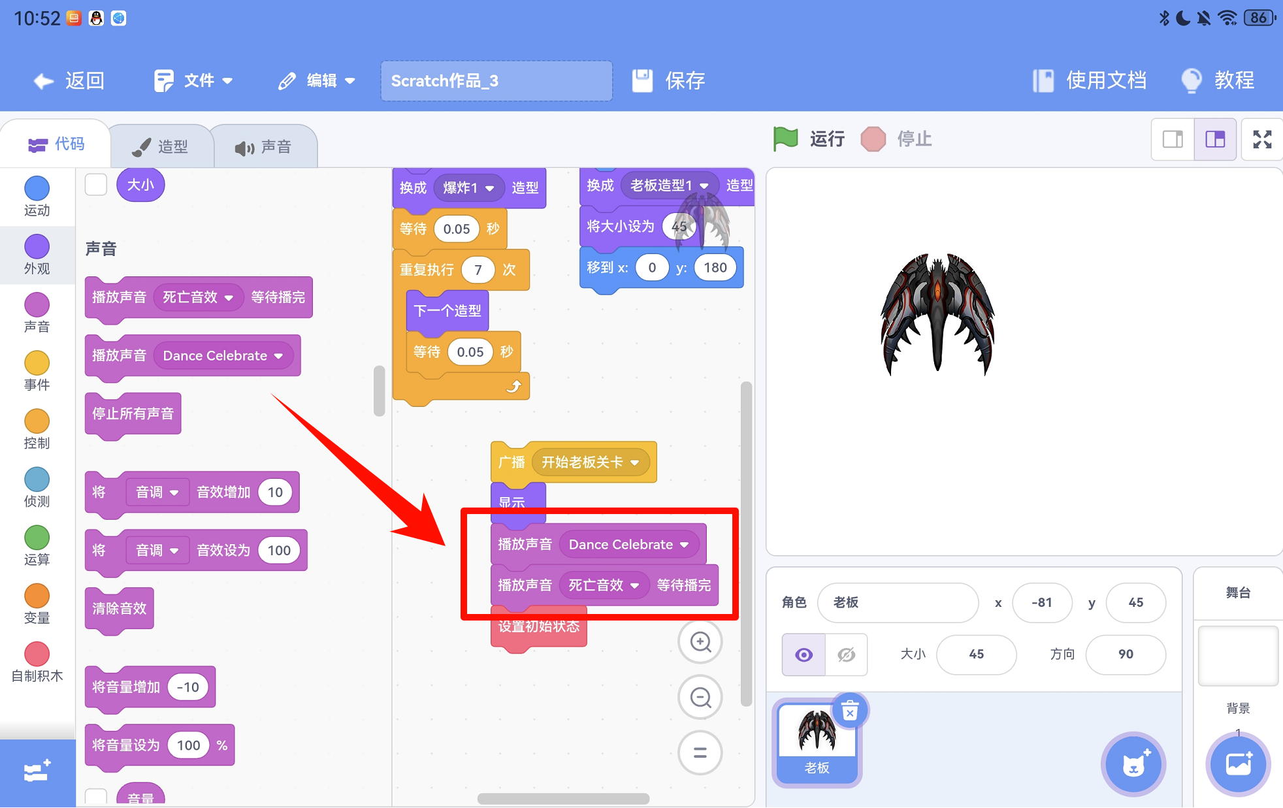This screenshot has height=808, width=1283.
Task: Delete the 老板 sprite with the trash icon
Action: pyautogui.click(x=850, y=711)
